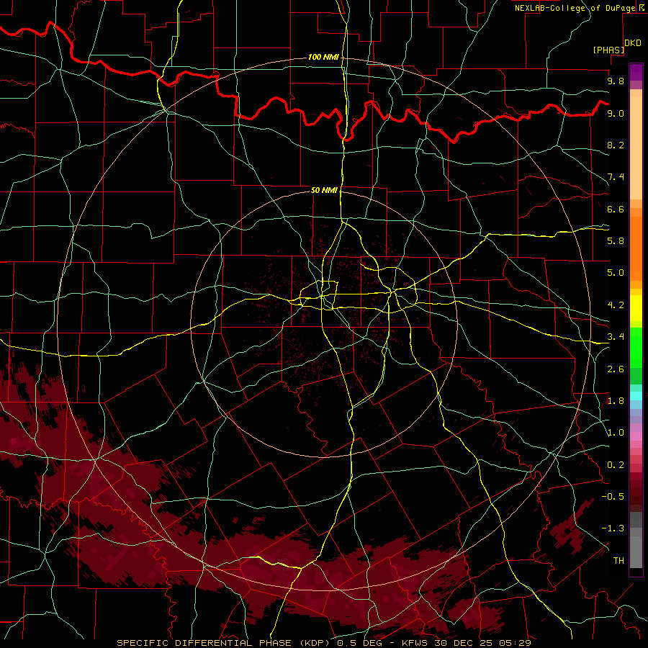The height and width of the screenshot is (648, 648).
Task: Click the 3.4 value on the scale
Action: tap(616, 337)
